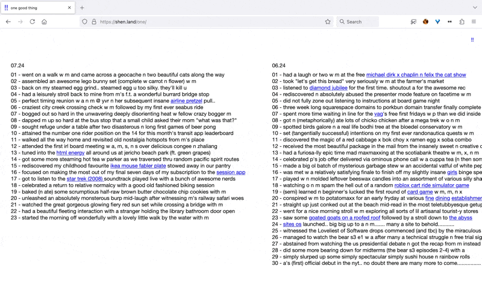Reload the current page
482x301 pixels.
point(32,22)
